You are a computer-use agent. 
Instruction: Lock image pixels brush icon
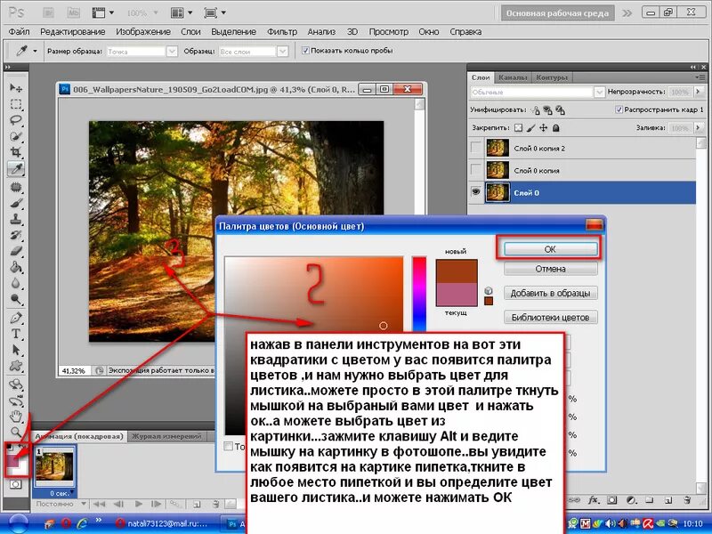(530, 128)
